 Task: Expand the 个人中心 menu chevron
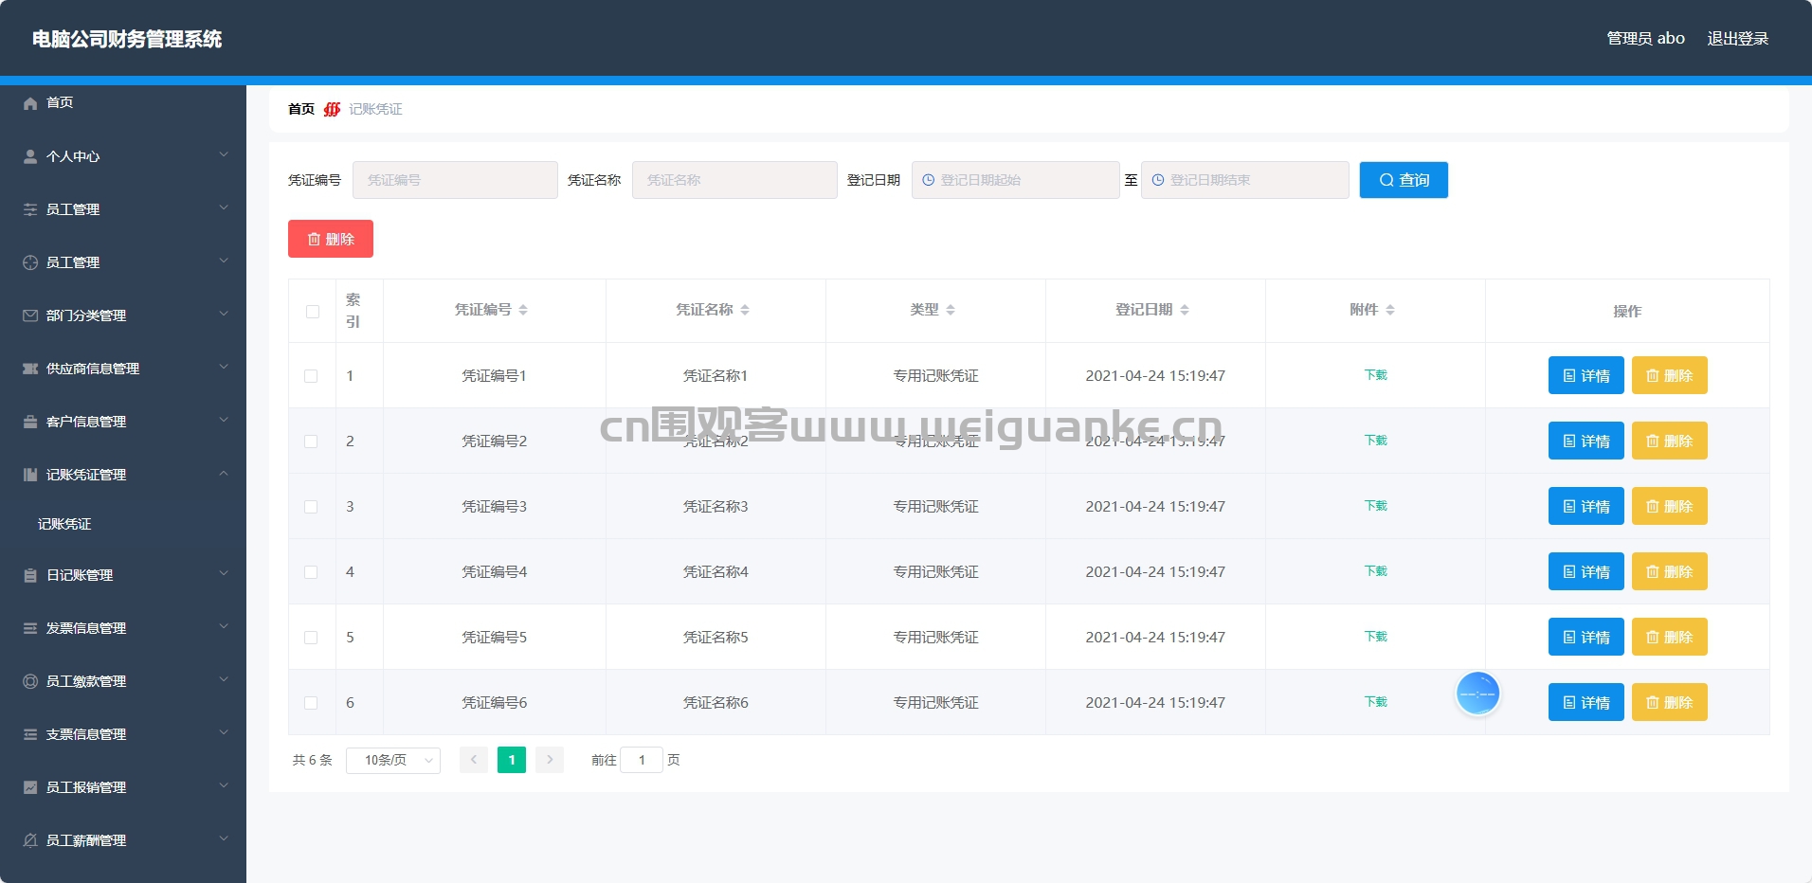click(224, 154)
